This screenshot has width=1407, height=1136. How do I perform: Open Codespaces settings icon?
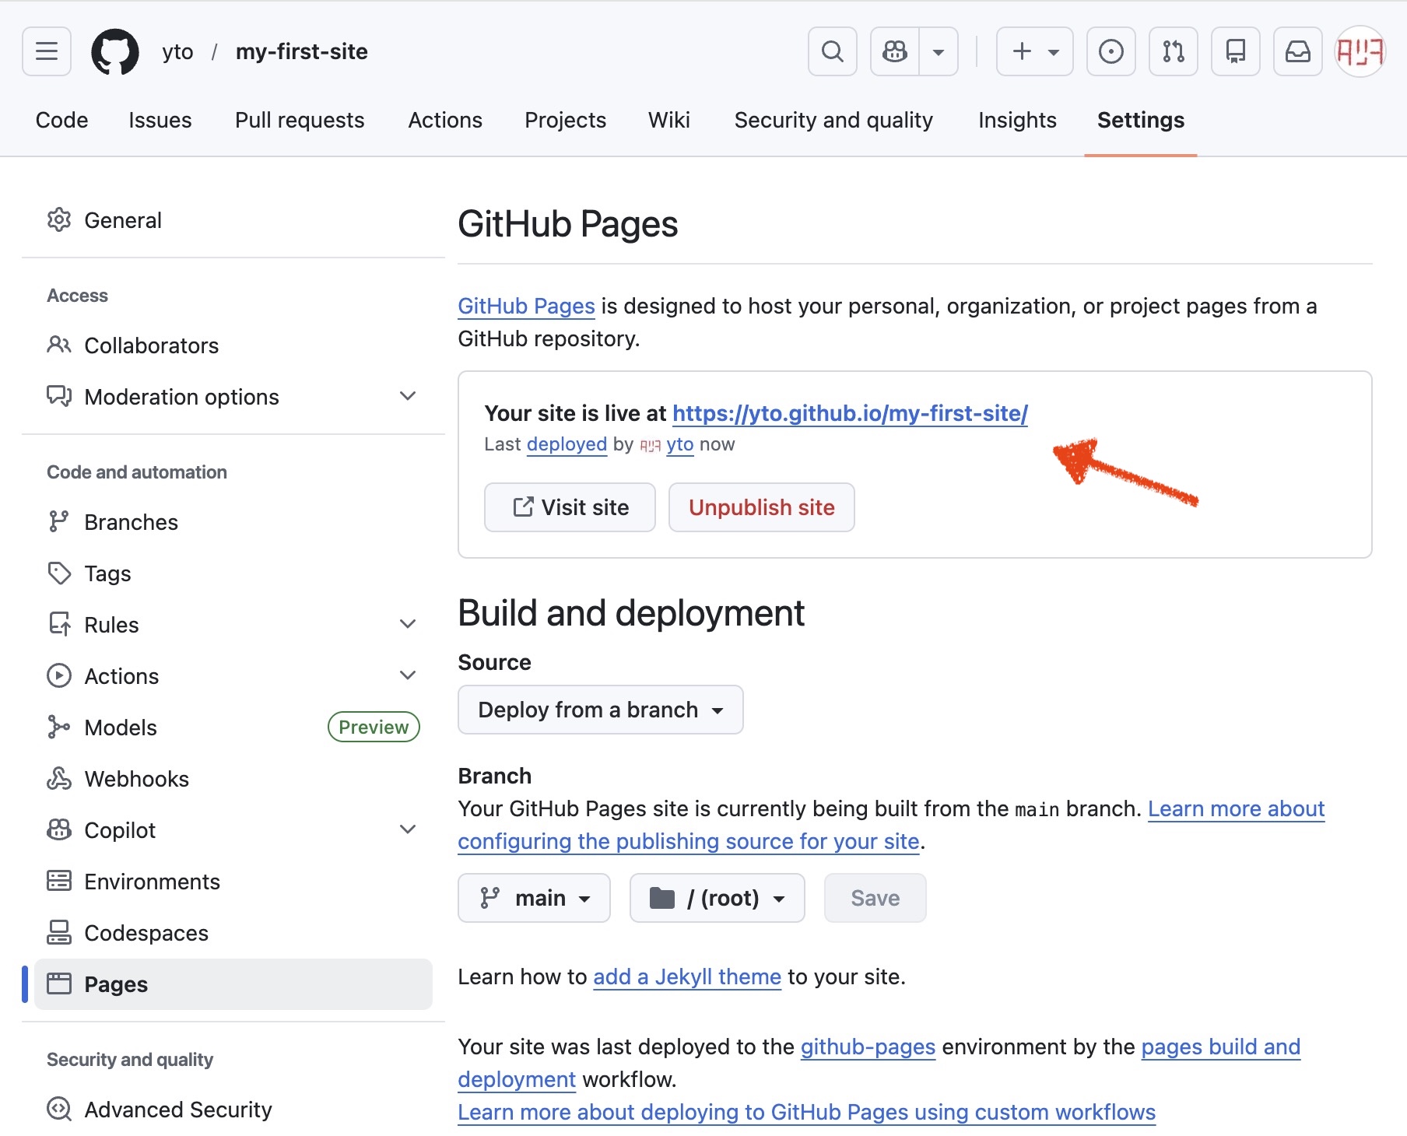59,932
